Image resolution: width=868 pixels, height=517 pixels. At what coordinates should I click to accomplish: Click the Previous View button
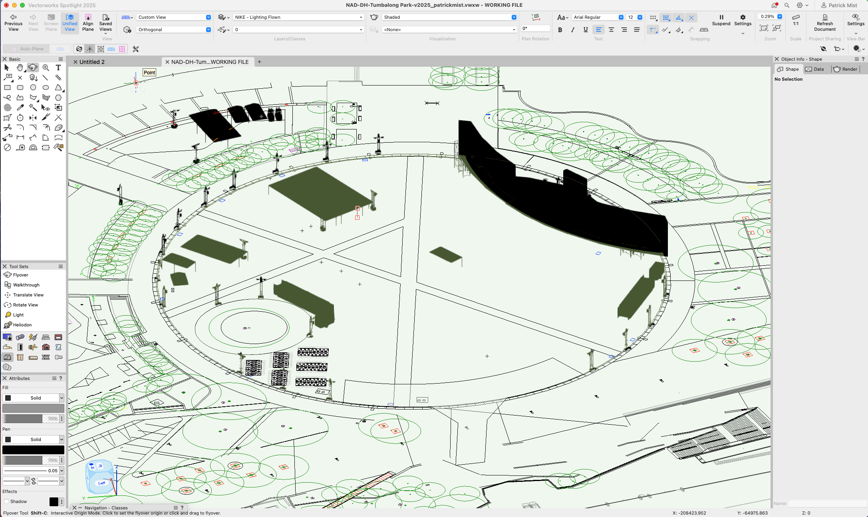pyautogui.click(x=13, y=23)
